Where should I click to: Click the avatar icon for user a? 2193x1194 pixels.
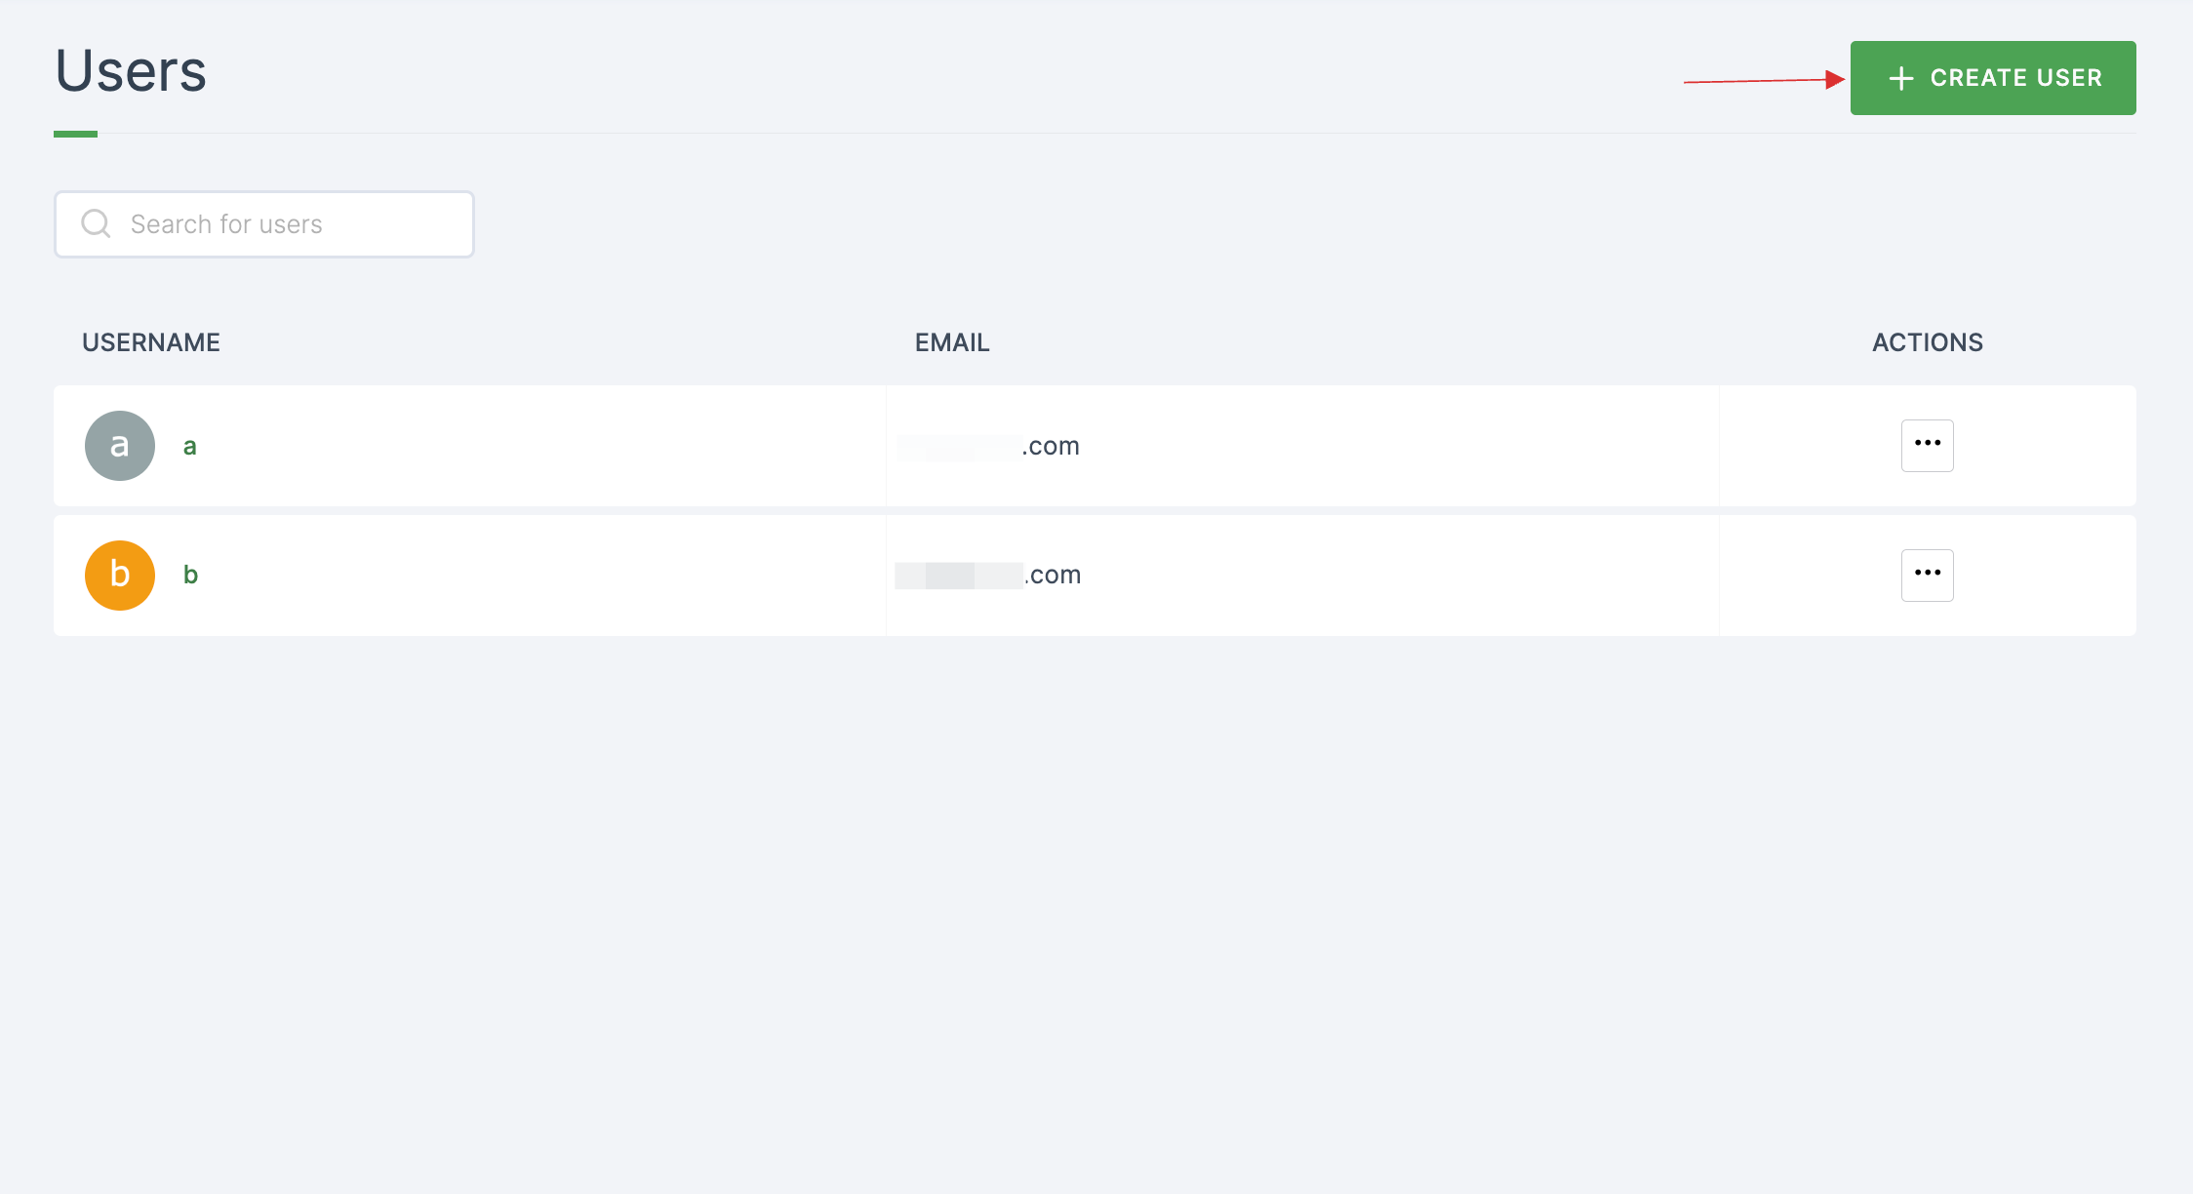coord(118,444)
